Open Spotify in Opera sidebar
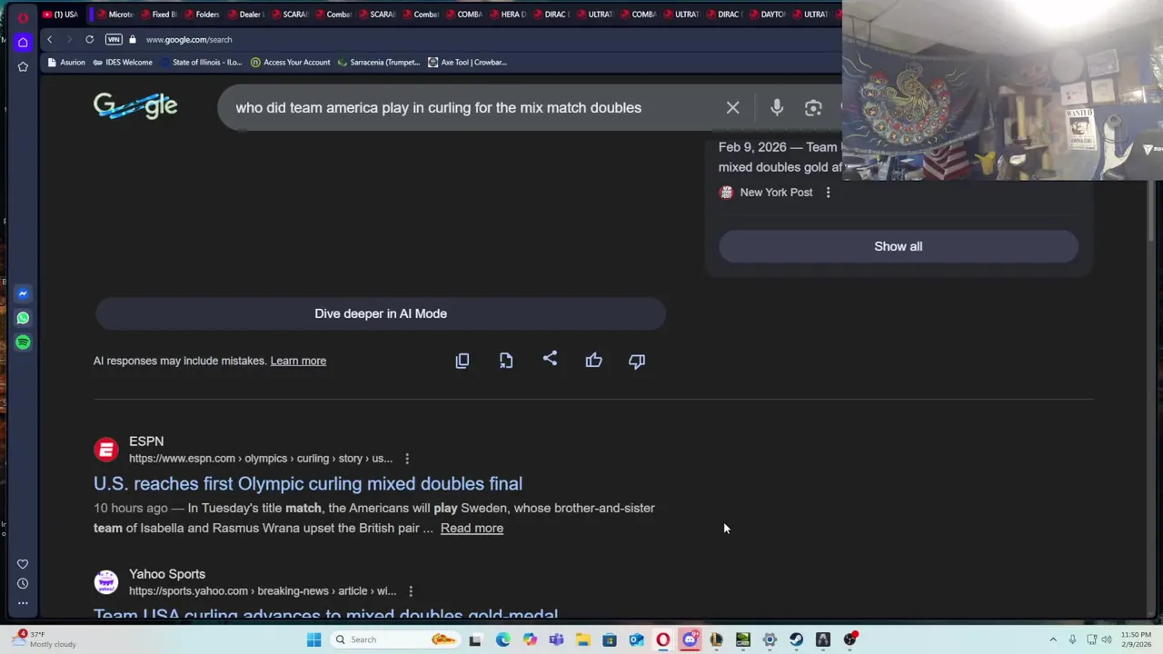This screenshot has height=654, width=1163. pos(23,342)
